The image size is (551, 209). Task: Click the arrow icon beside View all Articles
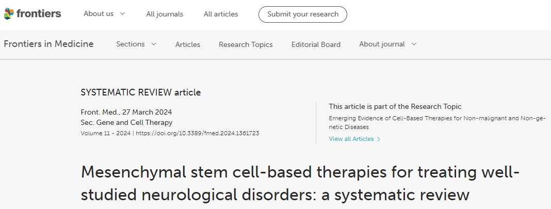point(379,139)
